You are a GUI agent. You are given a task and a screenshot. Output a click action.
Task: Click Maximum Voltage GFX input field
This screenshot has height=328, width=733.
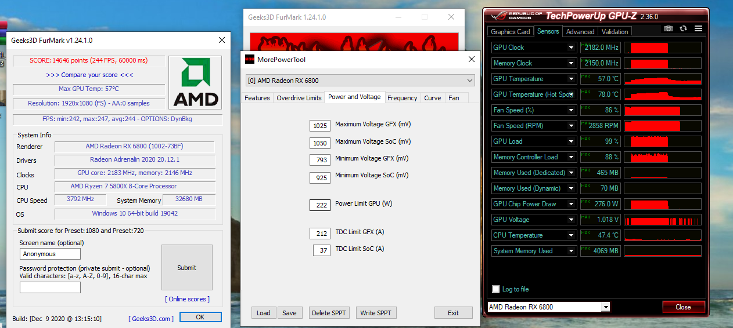(320, 126)
